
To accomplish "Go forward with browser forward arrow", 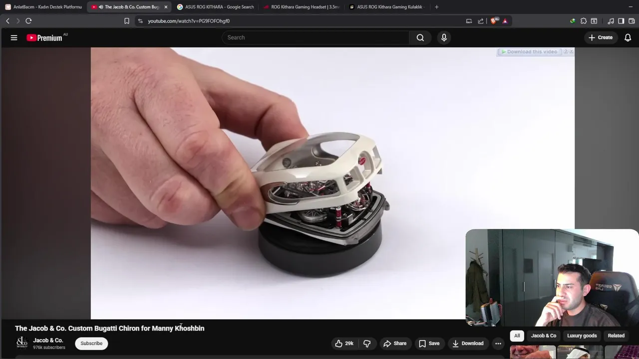I will tap(18, 21).
